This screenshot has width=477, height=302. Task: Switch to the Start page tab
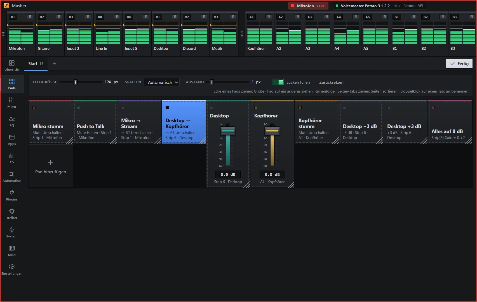(x=36, y=64)
